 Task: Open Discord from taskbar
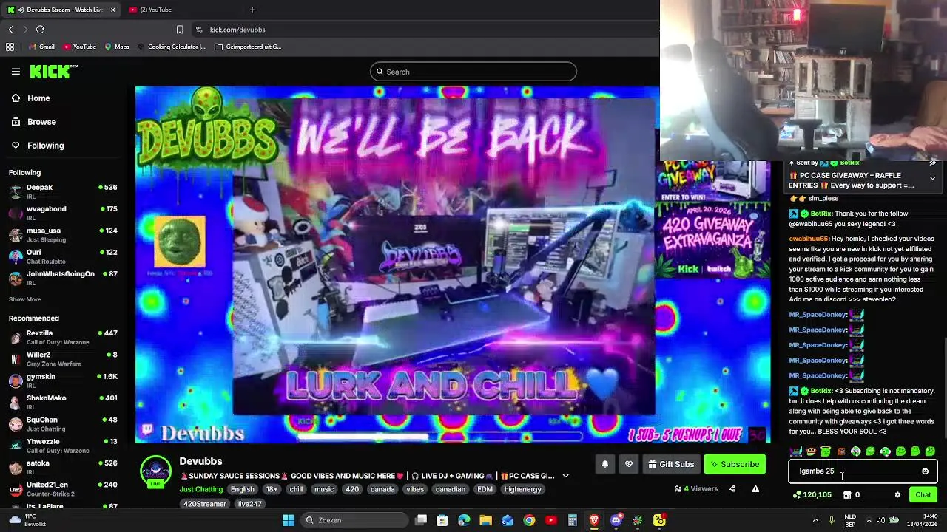tap(616, 520)
